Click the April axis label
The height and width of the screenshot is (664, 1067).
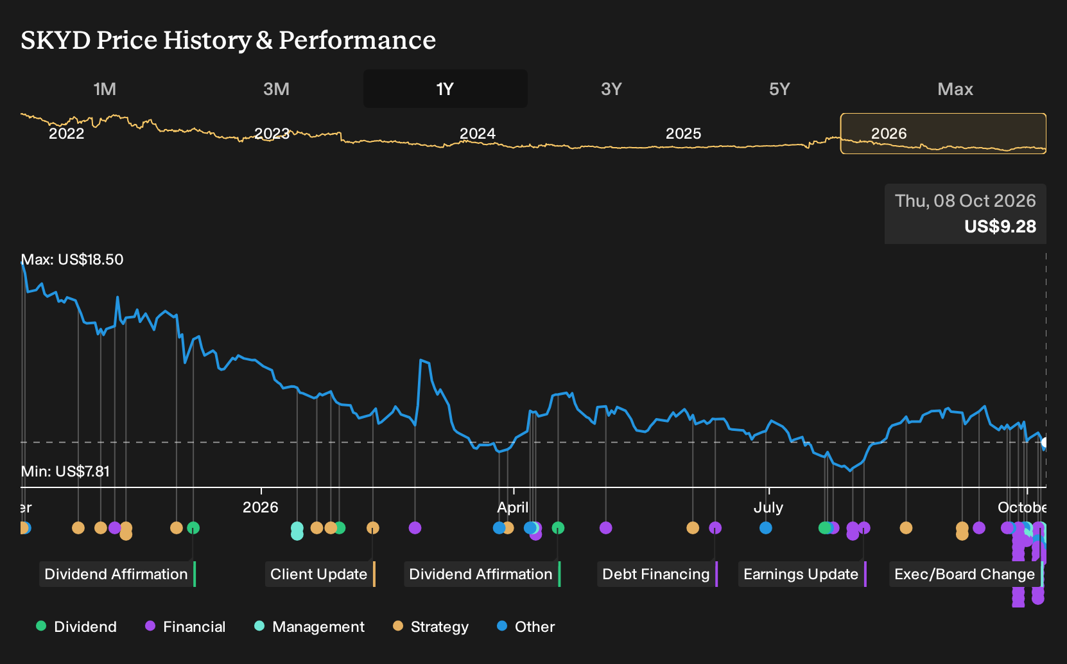513,507
